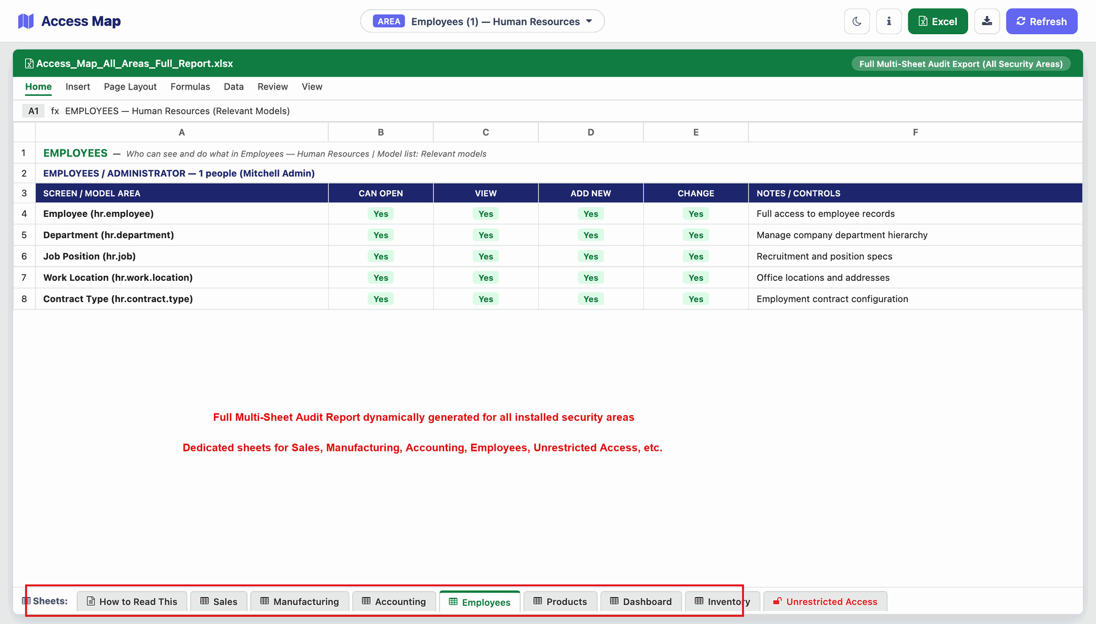Select row 4 header number
This screenshot has height=624, width=1096.
pos(24,214)
